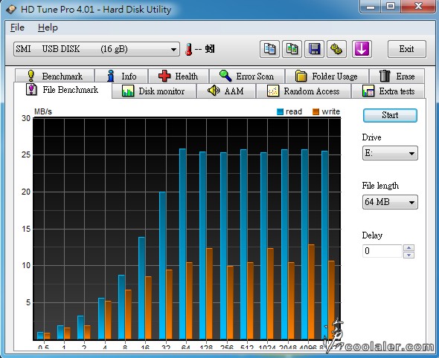Click the blue Info tab icon
The image size is (439, 358).
[111, 76]
